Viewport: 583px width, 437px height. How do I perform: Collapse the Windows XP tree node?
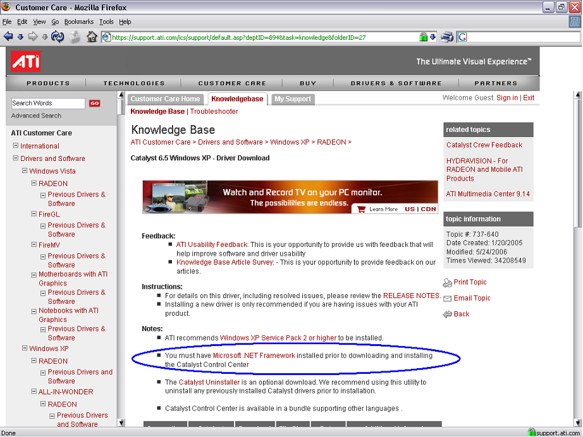25,348
